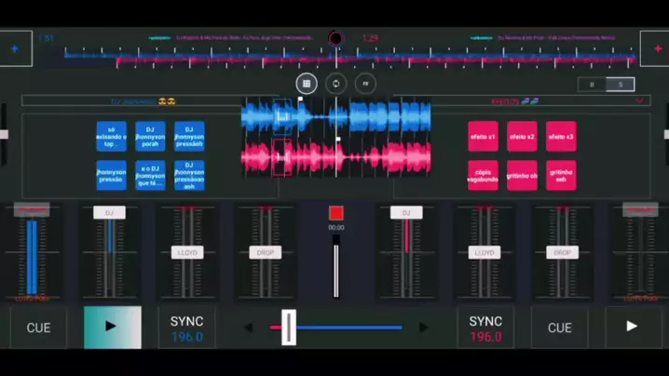Nudge crossfader with left arrow
The height and width of the screenshot is (376, 669).
[248, 328]
